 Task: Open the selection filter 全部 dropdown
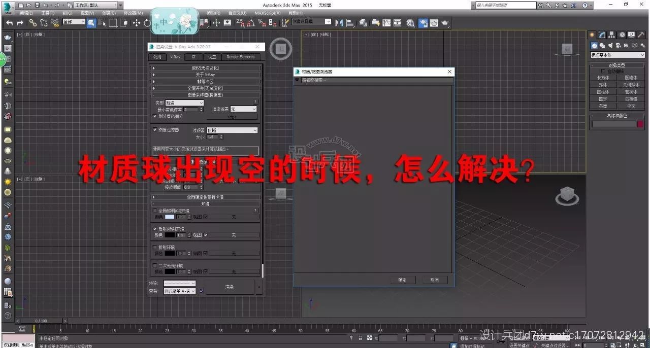[73, 22]
